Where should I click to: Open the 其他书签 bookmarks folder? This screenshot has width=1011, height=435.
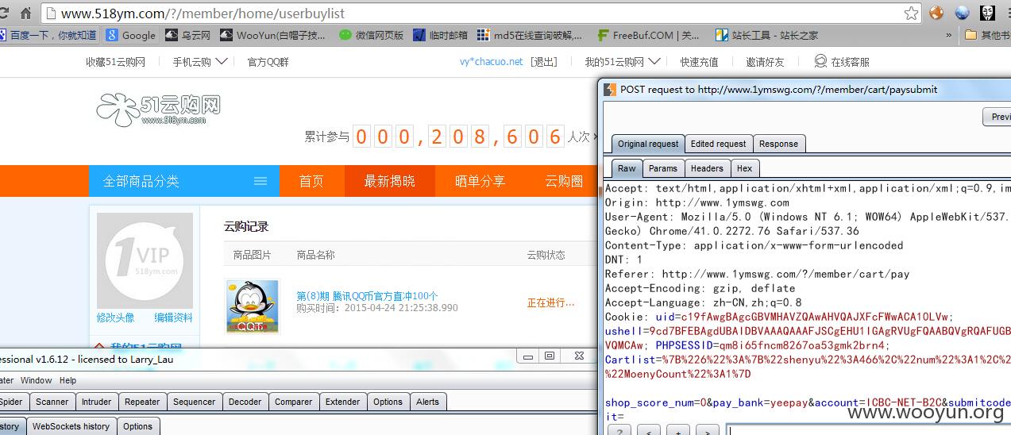(987, 35)
